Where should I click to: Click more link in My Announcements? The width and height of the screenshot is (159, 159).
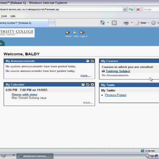point(86,75)
